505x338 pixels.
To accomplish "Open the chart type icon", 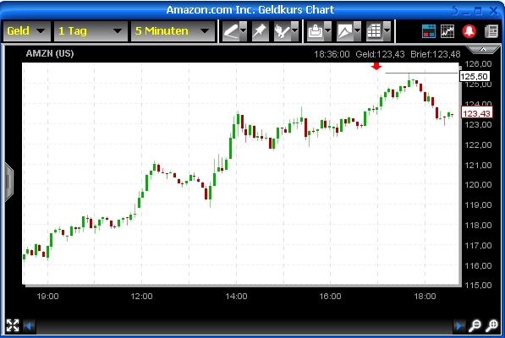I will [x=345, y=31].
